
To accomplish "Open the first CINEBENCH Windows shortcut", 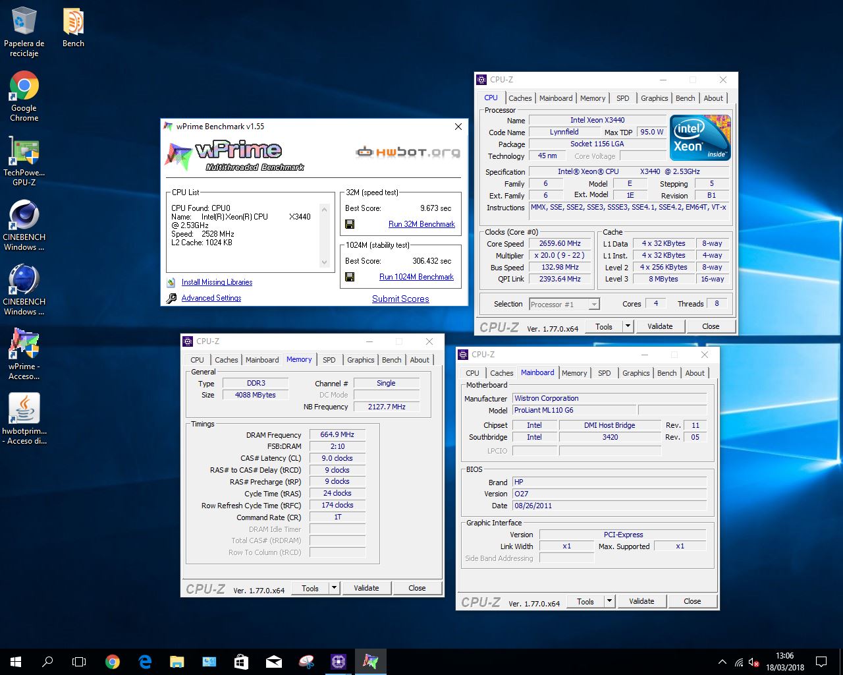I will [x=24, y=225].
